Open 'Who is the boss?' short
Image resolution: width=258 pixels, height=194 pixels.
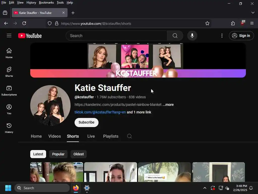(x=165, y=172)
